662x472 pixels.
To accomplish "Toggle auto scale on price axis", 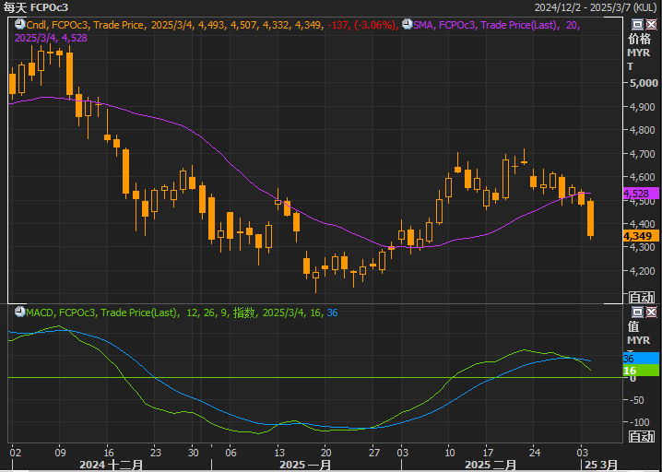I will (x=641, y=297).
